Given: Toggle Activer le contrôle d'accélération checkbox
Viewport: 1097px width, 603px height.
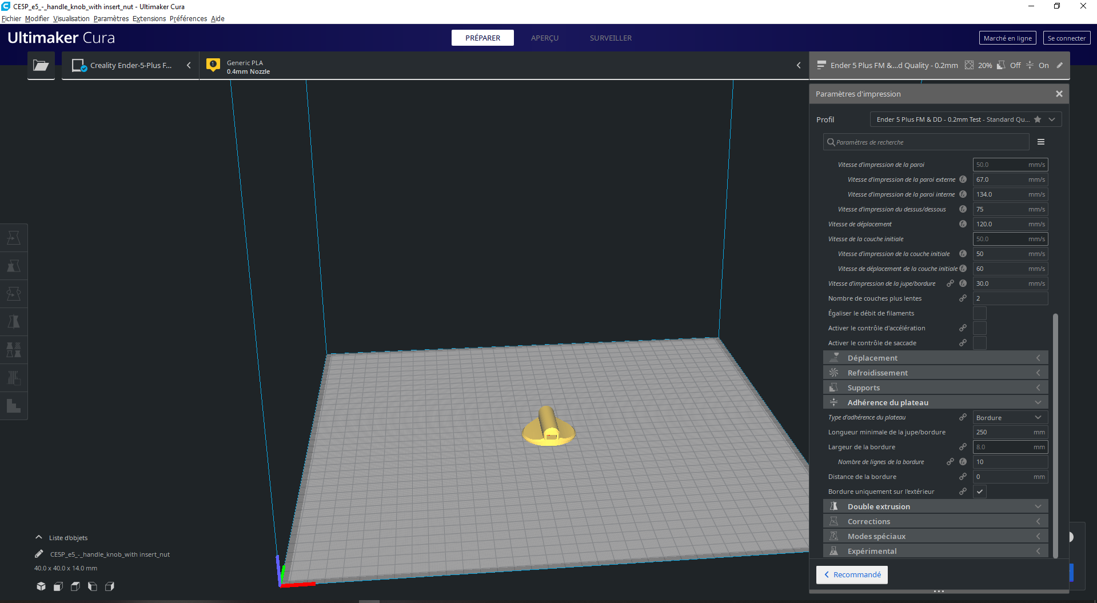Looking at the screenshot, I should click(980, 328).
